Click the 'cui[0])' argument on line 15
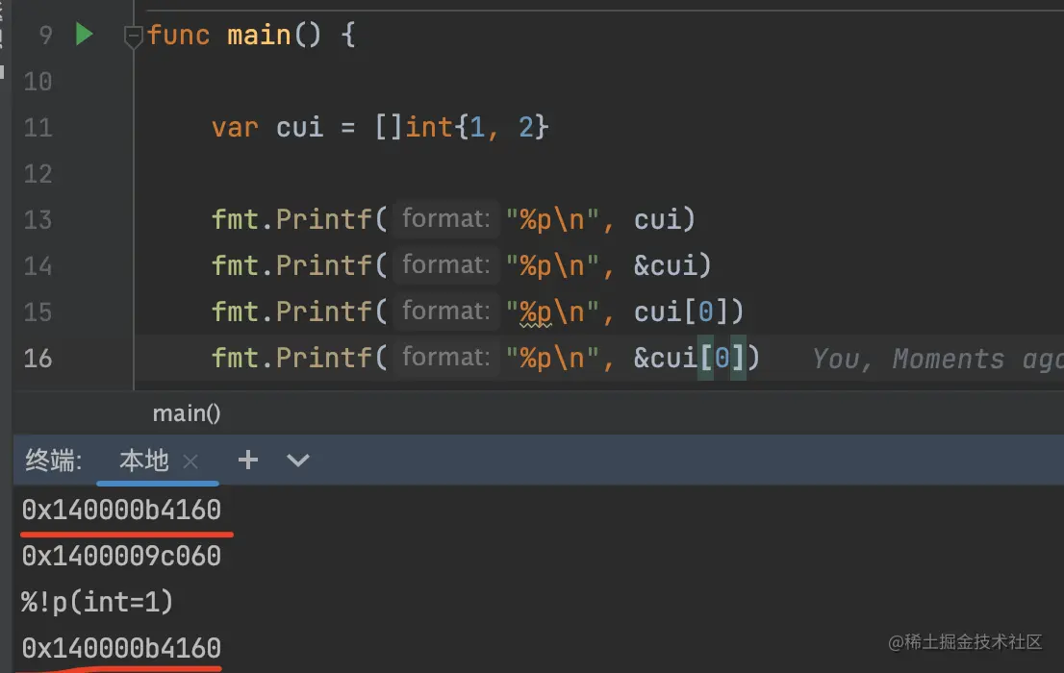1064x673 pixels. [689, 312]
